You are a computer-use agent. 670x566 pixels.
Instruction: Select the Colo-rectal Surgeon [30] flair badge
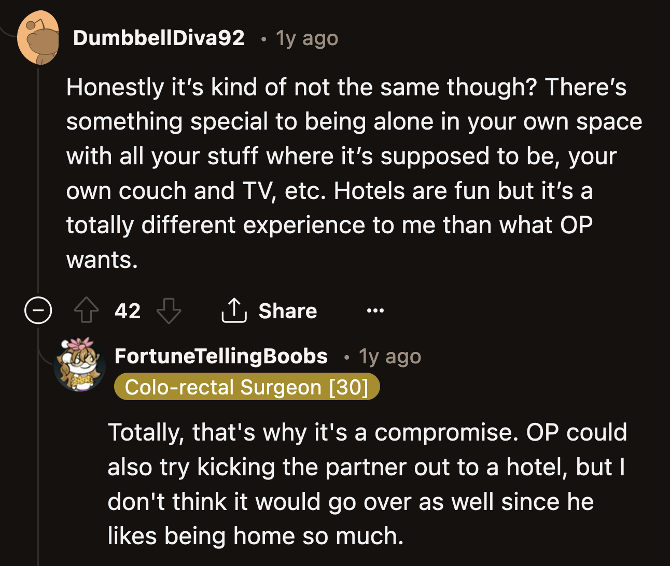(x=247, y=386)
